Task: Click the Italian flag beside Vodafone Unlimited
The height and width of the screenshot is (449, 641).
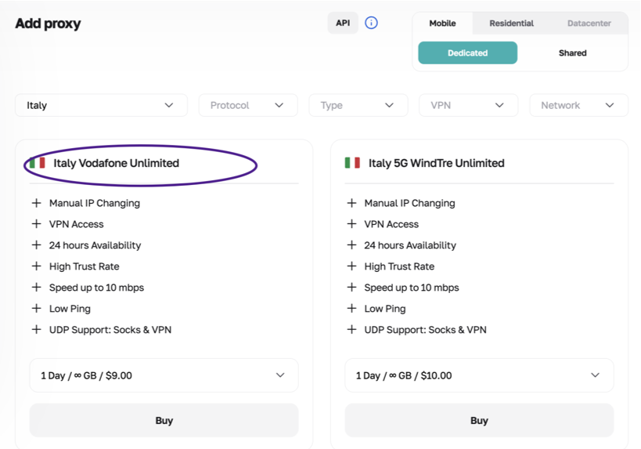Action: point(37,163)
